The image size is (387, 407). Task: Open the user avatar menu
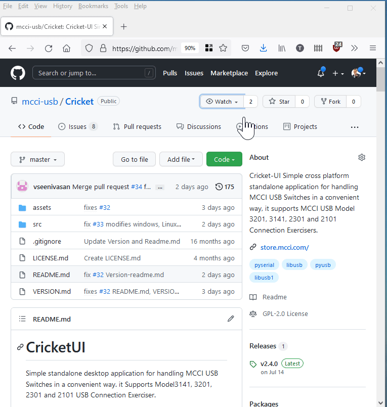click(358, 73)
